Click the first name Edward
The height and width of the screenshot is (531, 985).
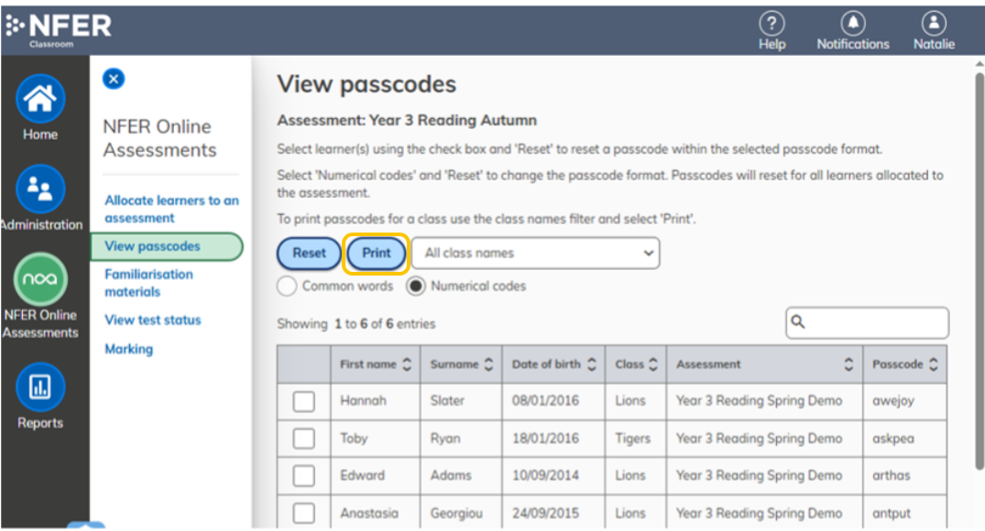[x=363, y=476]
